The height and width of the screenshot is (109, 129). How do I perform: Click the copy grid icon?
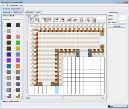tap(88, 20)
